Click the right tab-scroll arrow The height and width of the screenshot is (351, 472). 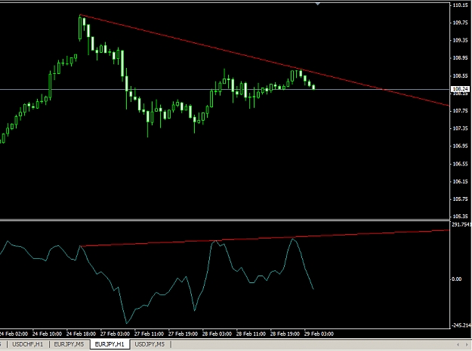click(x=467, y=344)
